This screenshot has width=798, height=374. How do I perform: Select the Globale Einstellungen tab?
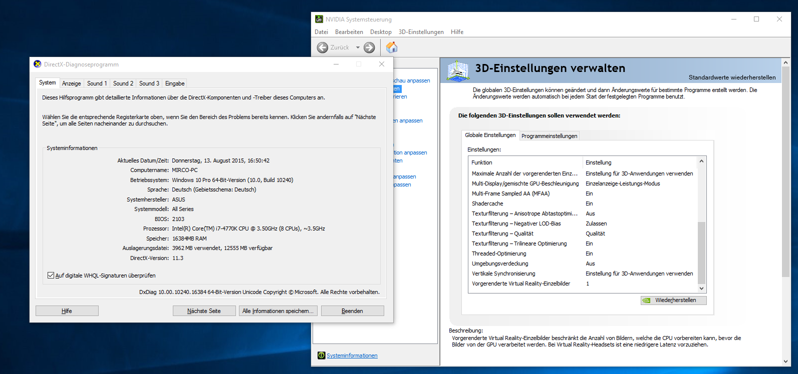(x=490, y=135)
